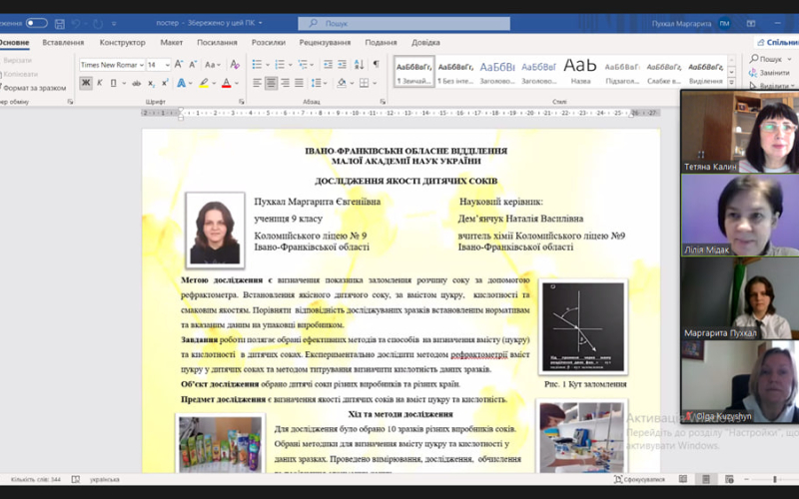Click the Bullets list icon

click(x=257, y=64)
